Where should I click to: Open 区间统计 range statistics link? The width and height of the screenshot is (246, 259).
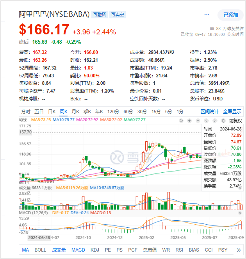(210, 111)
